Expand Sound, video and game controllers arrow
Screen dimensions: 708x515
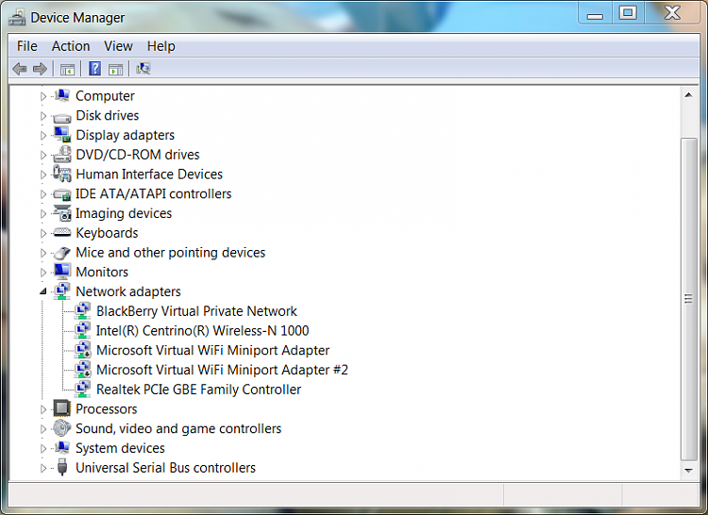coord(43,429)
